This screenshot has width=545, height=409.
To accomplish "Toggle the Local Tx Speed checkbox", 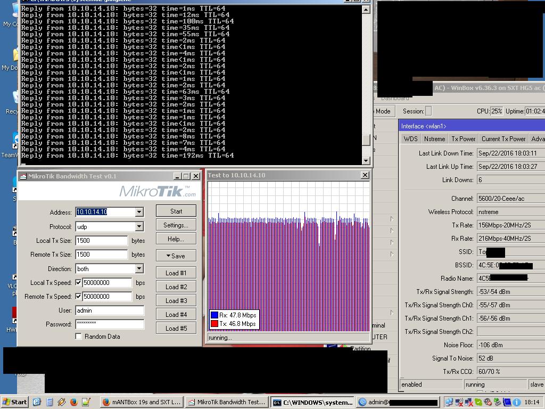I will [x=78, y=282].
